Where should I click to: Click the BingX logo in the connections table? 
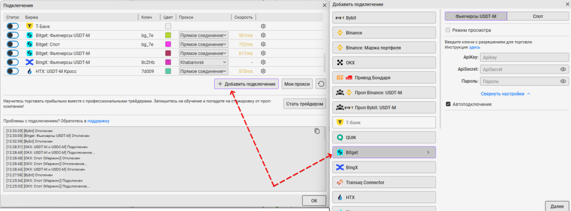coord(30,62)
